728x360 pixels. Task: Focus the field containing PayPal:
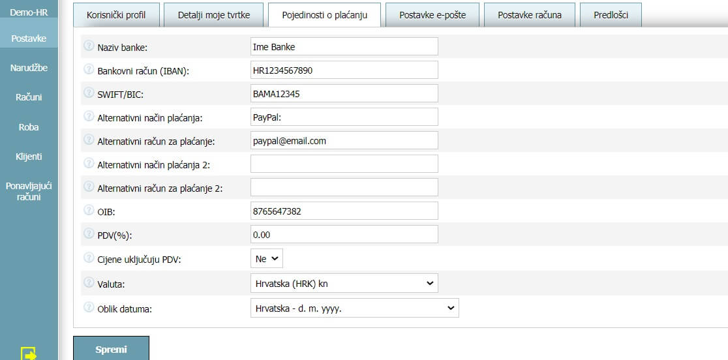[x=344, y=117]
